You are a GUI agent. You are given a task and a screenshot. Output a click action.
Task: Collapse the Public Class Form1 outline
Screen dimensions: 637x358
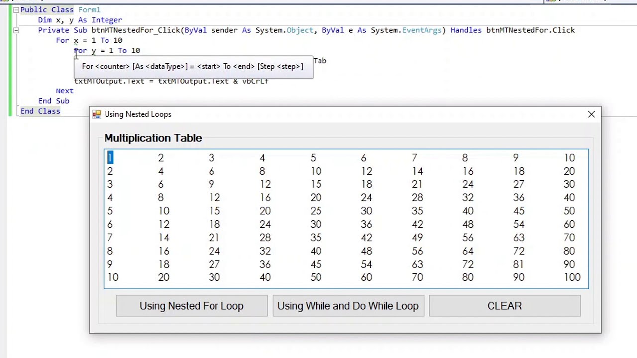tap(16, 10)
